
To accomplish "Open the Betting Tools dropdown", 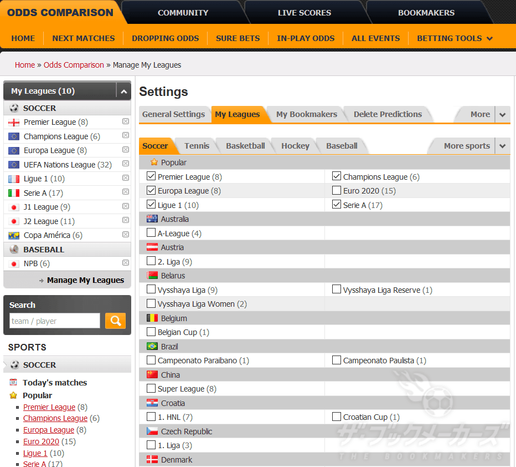I will point(455,38).
